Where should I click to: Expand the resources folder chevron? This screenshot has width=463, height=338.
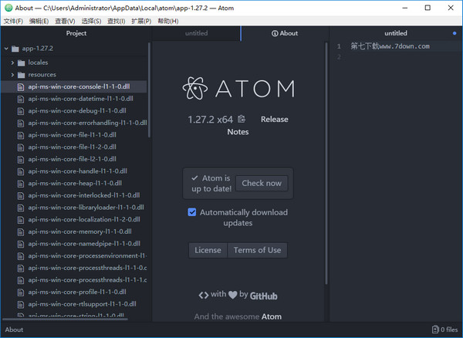12,75
